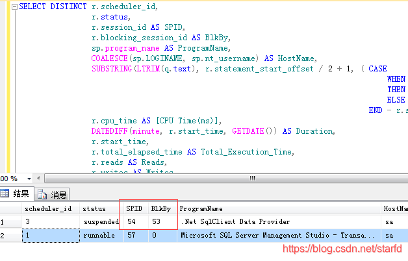
Task: Select the status column header
Action: tap(101, 209)
